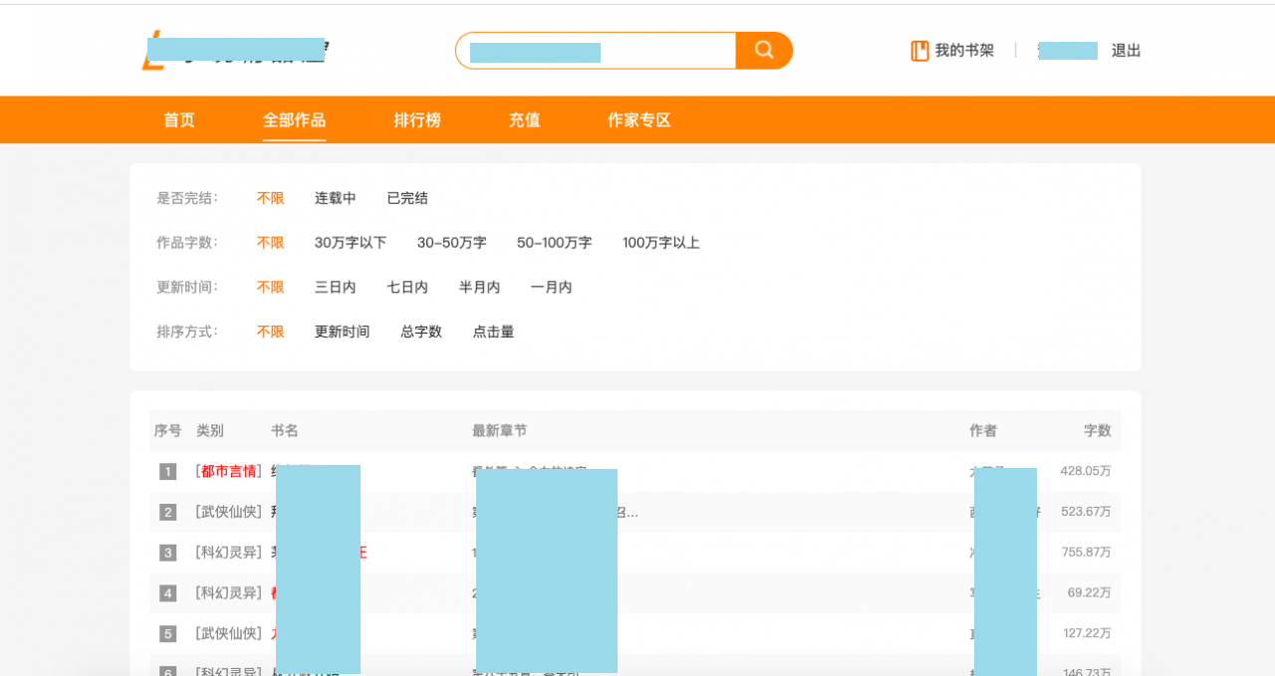Navigate to 作家专区 section
This screenshot has height=676, width=1275.
point(638,120)
